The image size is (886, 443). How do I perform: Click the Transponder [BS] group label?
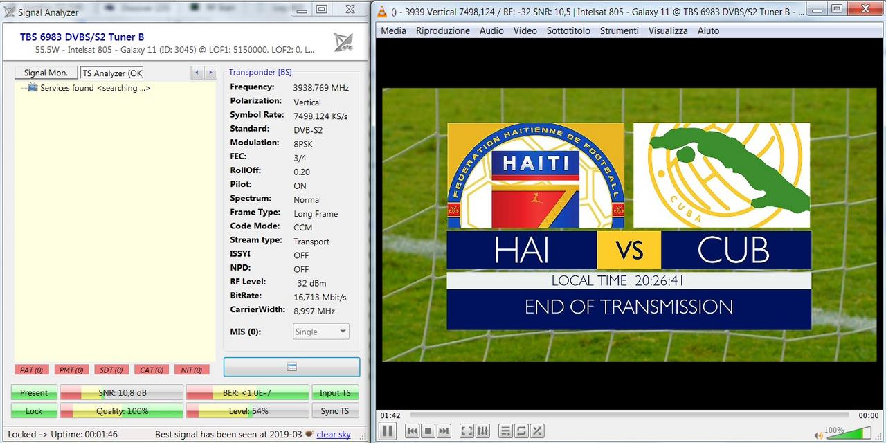pos(260,72)
